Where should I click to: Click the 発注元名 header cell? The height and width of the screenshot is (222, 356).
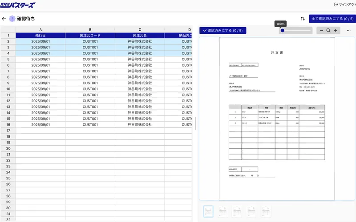(140, 36)
